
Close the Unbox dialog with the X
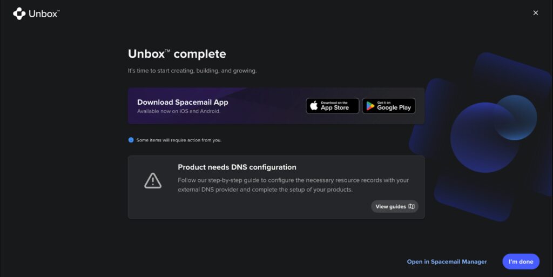pos(536,13)
